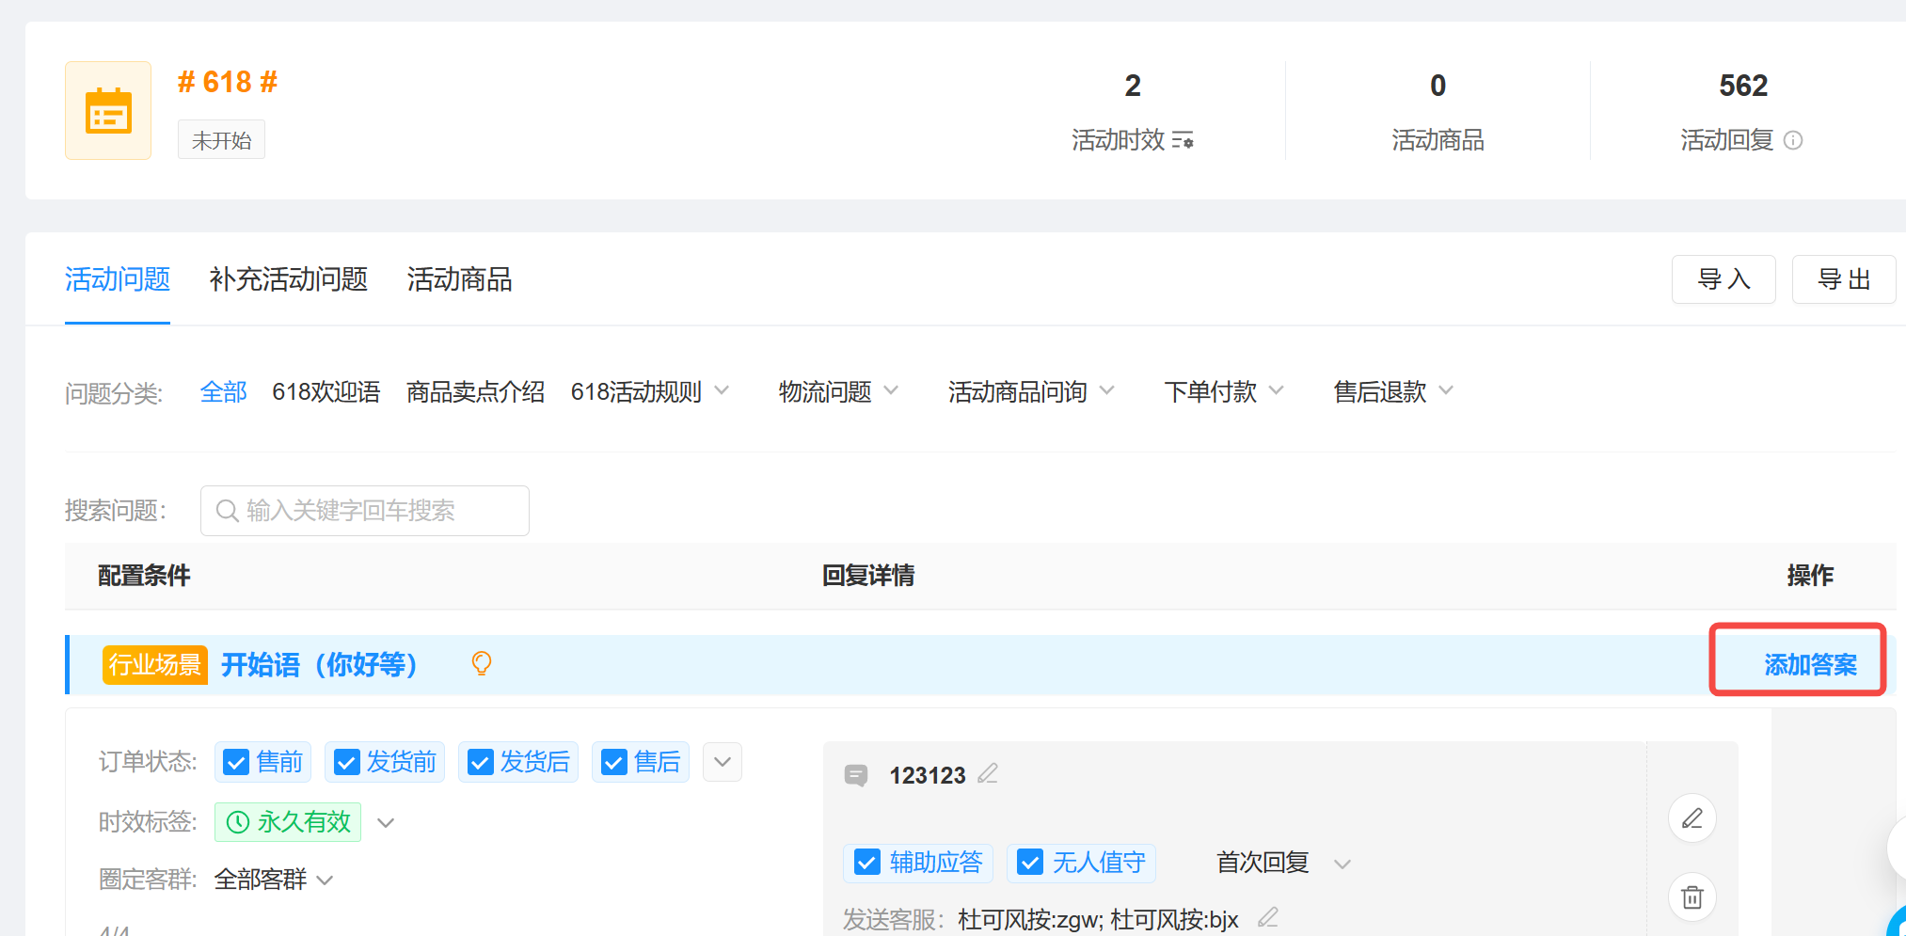Click the # 618 # activity title
The width and height of the screenshot is (1906, 936).
coord(228,82)
